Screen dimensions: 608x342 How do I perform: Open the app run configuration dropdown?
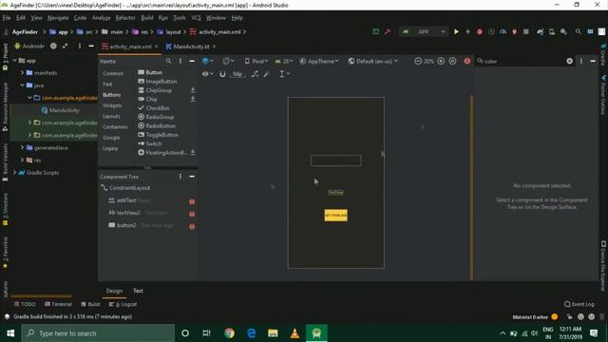pyautogui.click(x=424, y=31)
